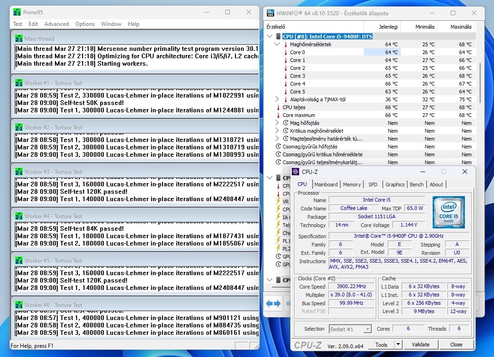Click the lightning bolt icon beside VR row

(x=278, y=201)
